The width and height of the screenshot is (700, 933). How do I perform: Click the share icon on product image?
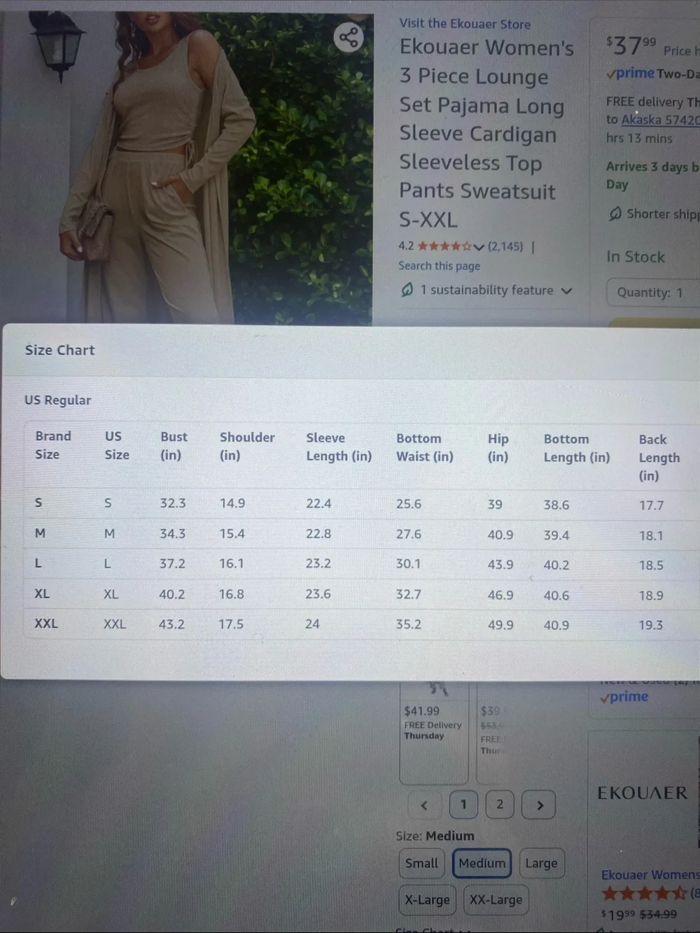tap(348, 37)
